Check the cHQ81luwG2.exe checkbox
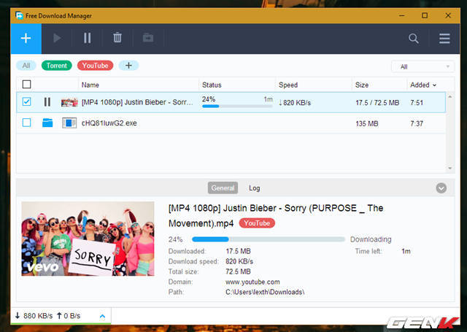The width and height of the screenshot is (467, 332). pyautogui.click(x=27, y=123)
